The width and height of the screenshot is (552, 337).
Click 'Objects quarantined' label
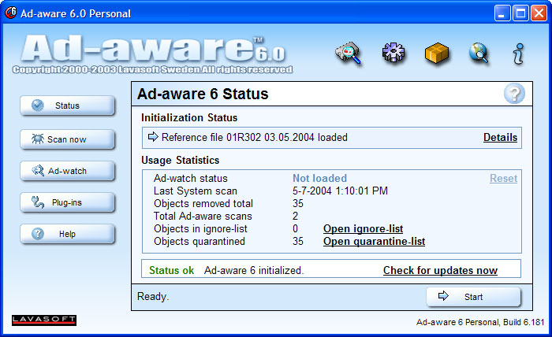[200, 242]
